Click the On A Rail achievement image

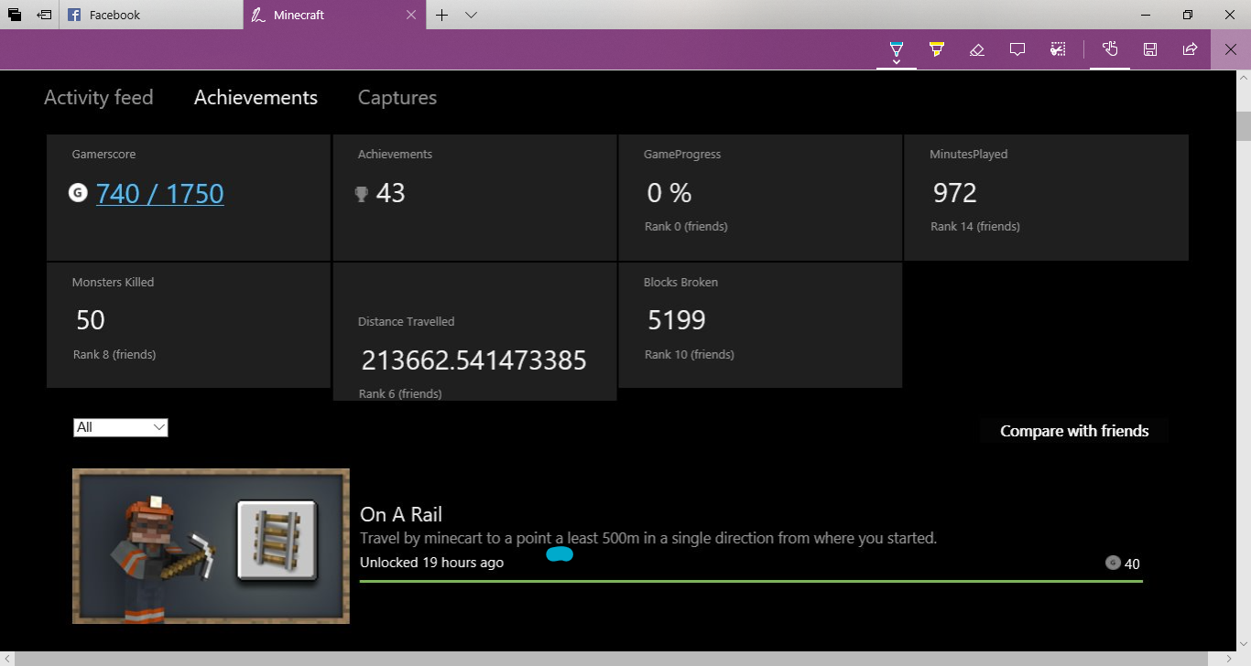tap(211, 546)
